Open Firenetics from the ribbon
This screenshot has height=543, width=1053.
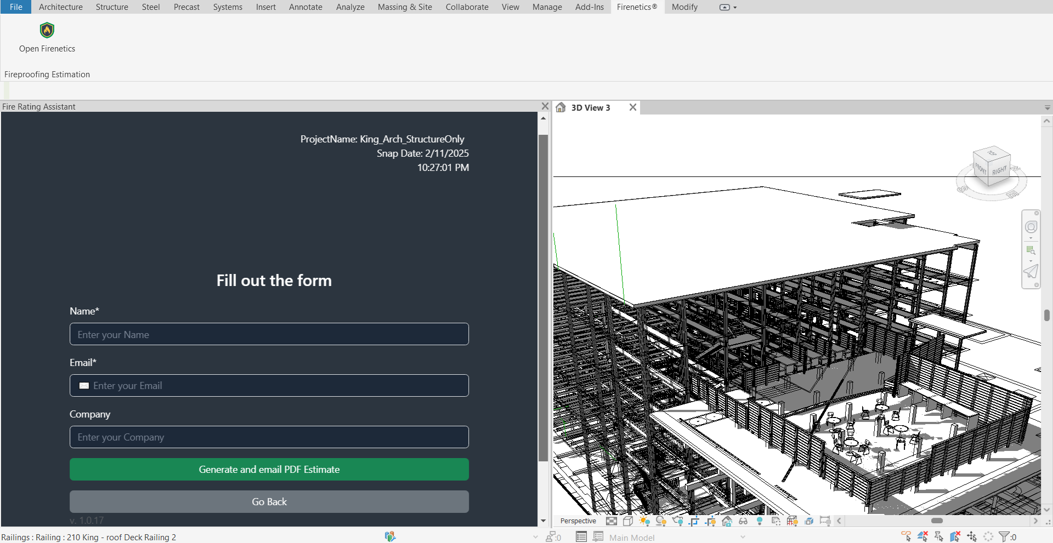pyautogui.click(x=47, y=37)
